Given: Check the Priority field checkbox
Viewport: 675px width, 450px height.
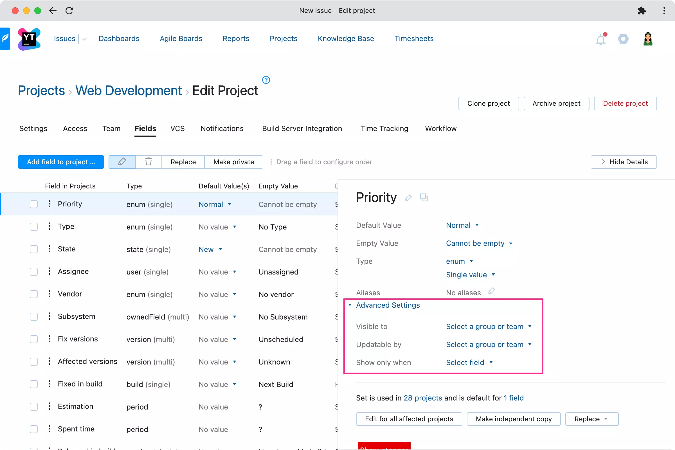Looking at the screenshot, I should tap(34, 204).
